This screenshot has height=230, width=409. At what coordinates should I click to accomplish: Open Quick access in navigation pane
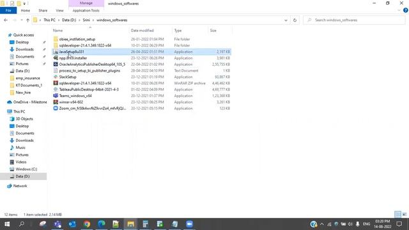tap(24, 35)
